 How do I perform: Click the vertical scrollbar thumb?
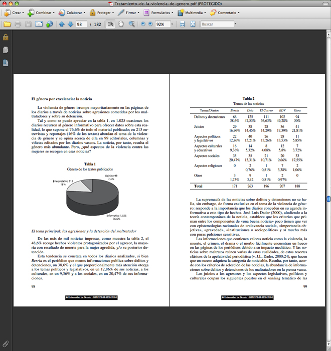[x=328, y=199]
